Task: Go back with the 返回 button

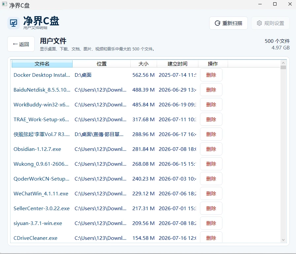Action: click(x=21, y=44)
